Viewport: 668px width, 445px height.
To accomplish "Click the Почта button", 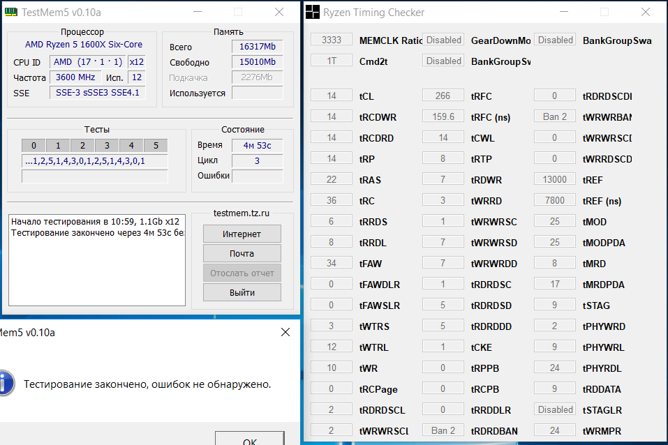I will click(242, 253).
